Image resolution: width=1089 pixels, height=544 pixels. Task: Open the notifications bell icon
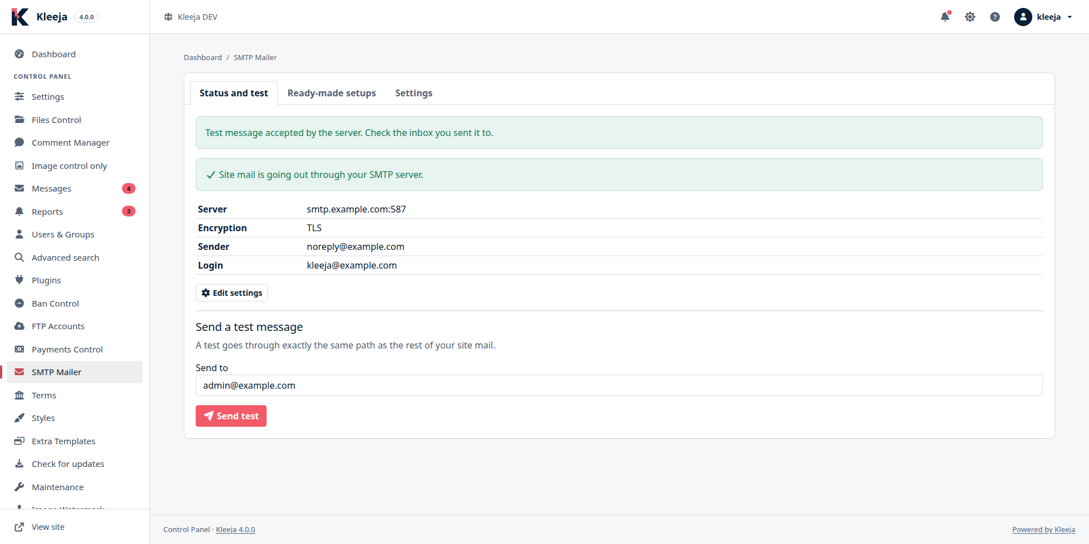click(x=945, y=17)
